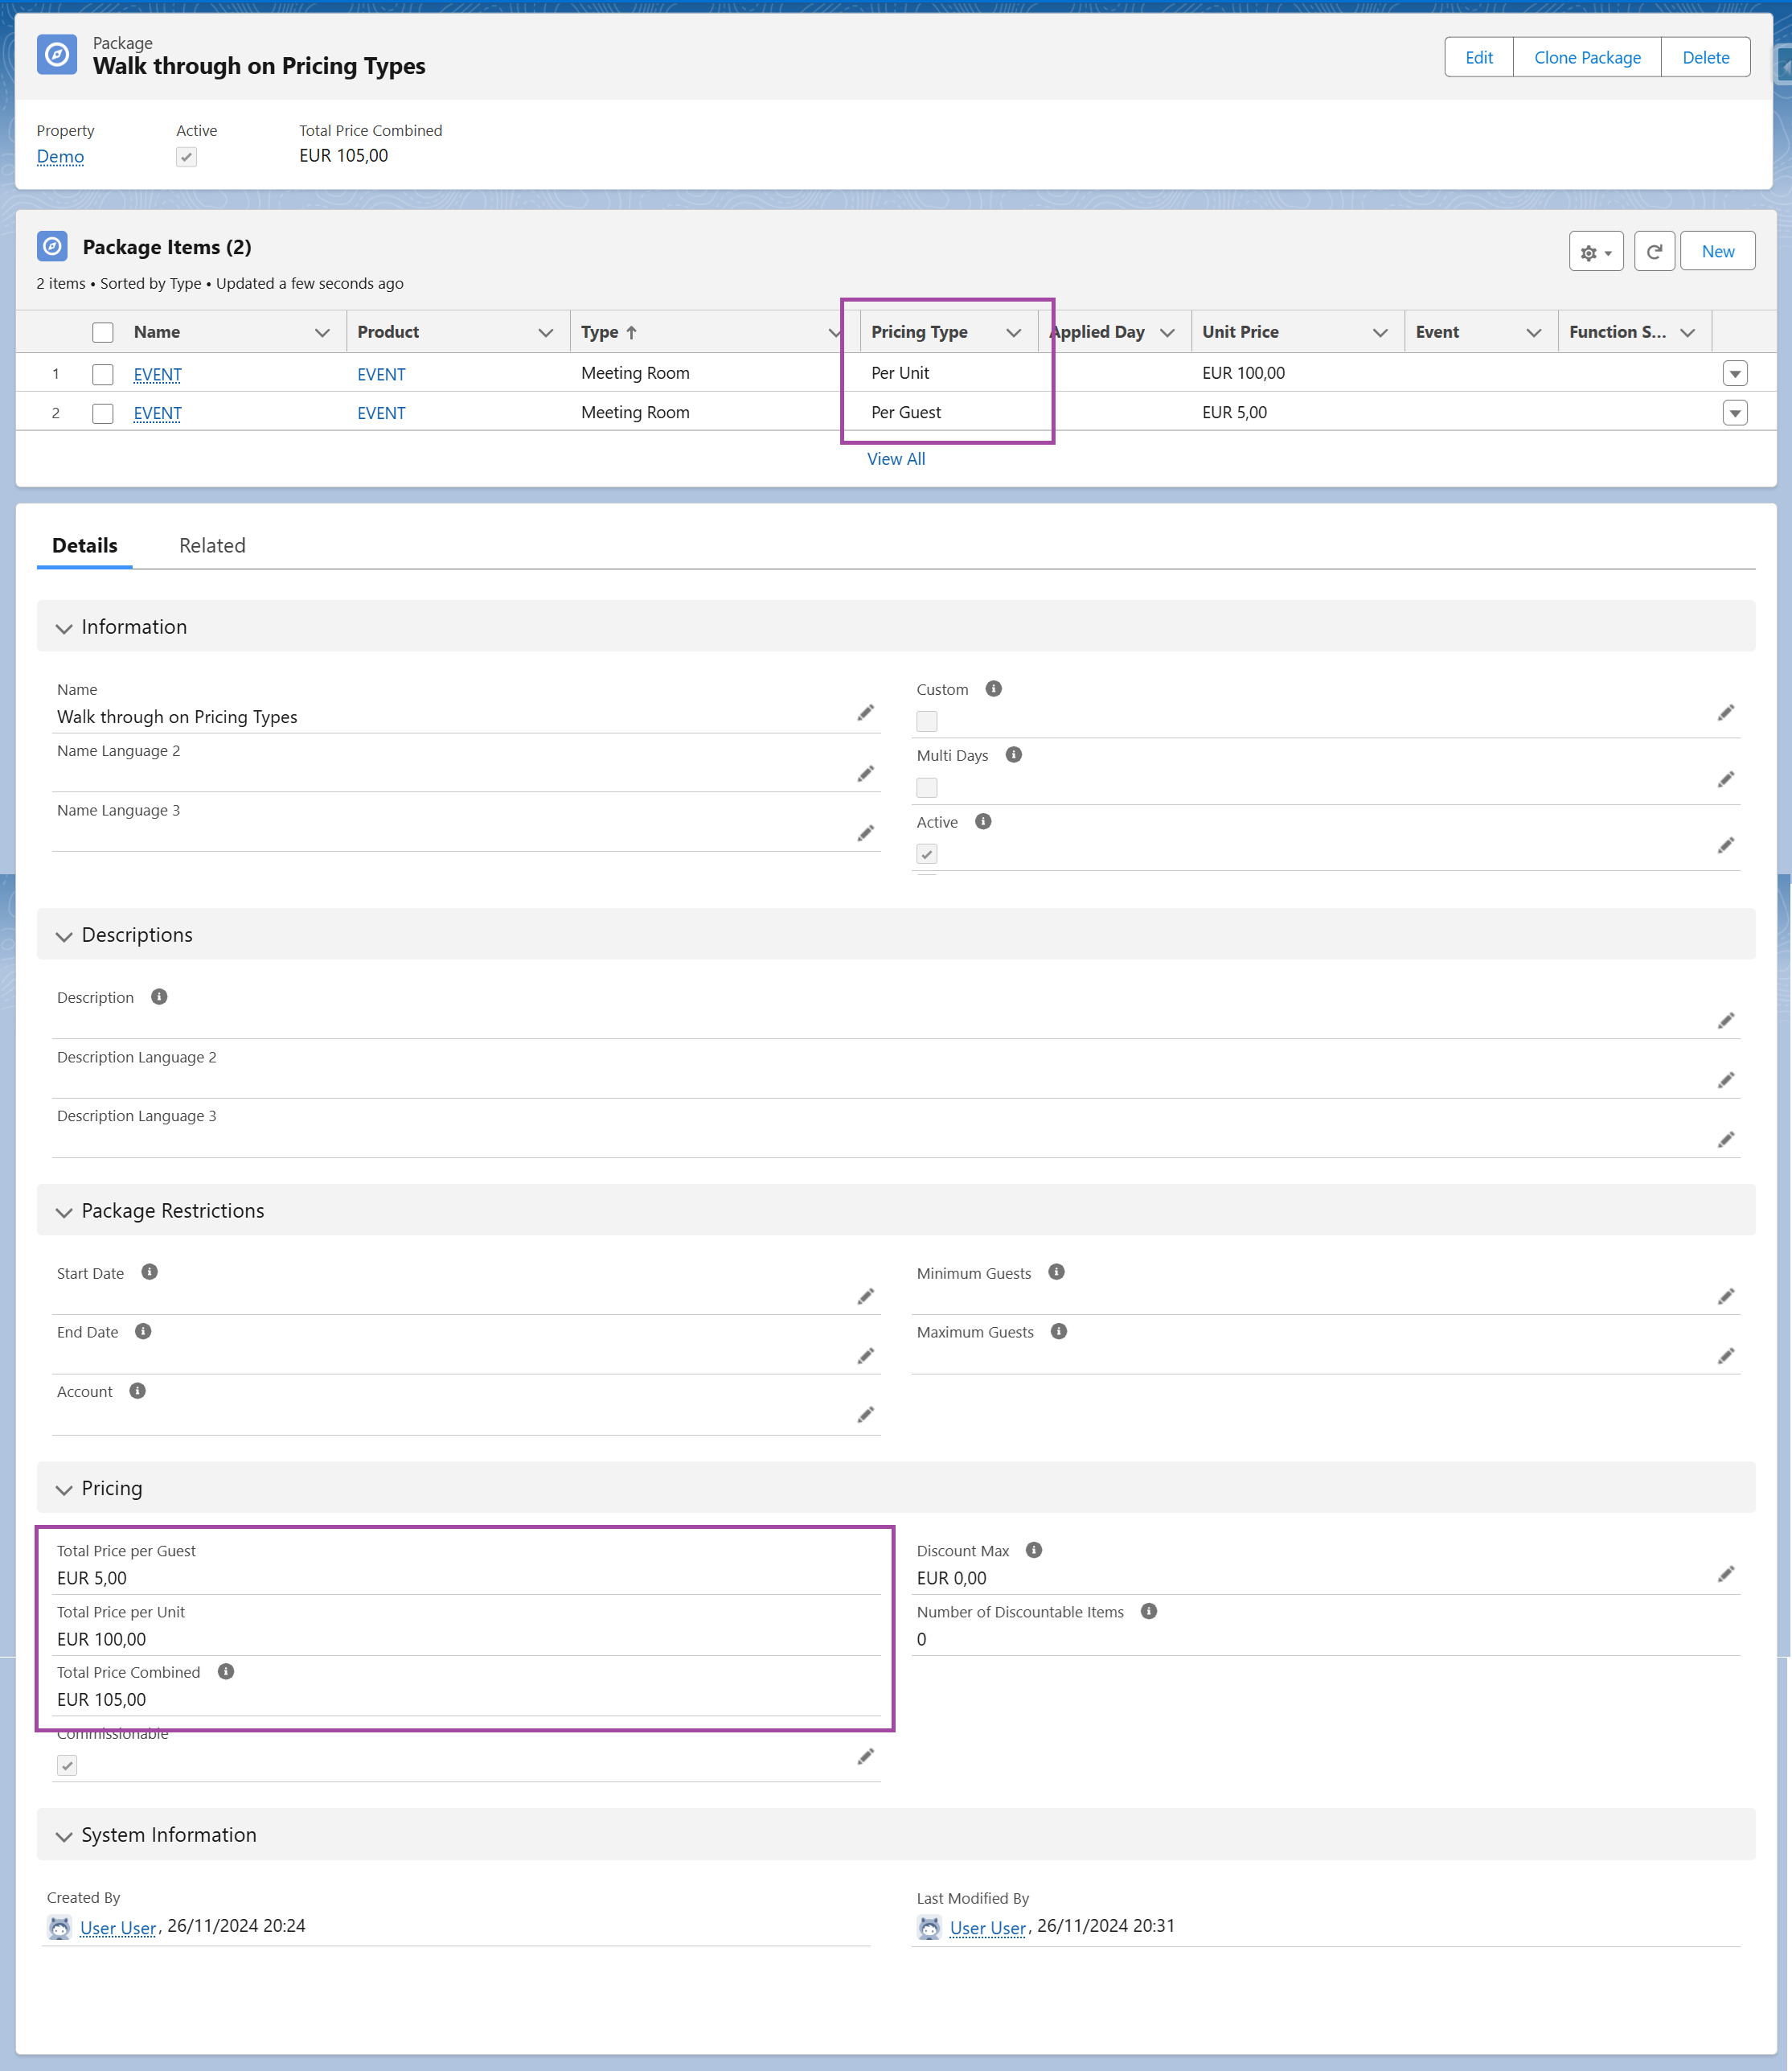The image size is (1792, 2071).
Task: Click the Package record icon in header
Action: pos(57,55)
